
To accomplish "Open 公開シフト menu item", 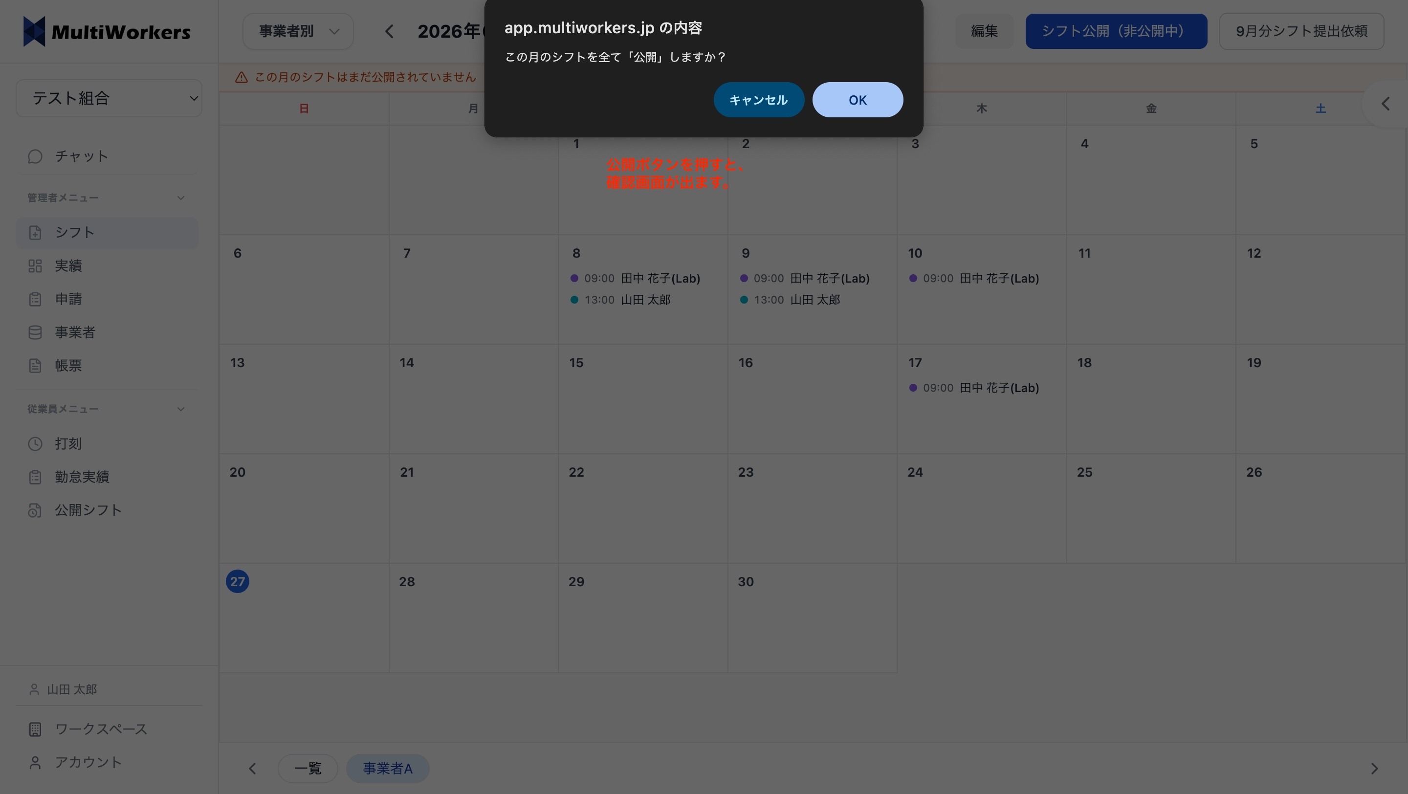I will (107, 510).
